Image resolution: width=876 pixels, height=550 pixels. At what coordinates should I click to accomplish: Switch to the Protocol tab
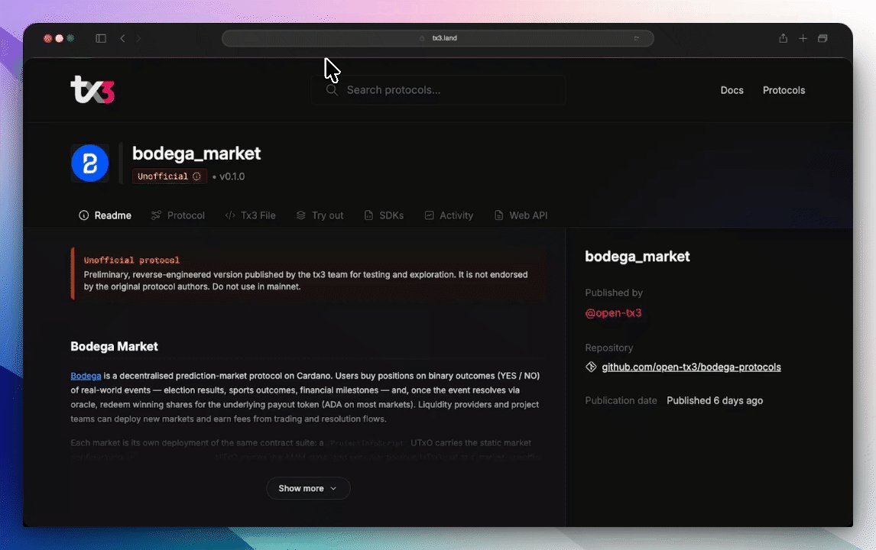coord(177,215)
